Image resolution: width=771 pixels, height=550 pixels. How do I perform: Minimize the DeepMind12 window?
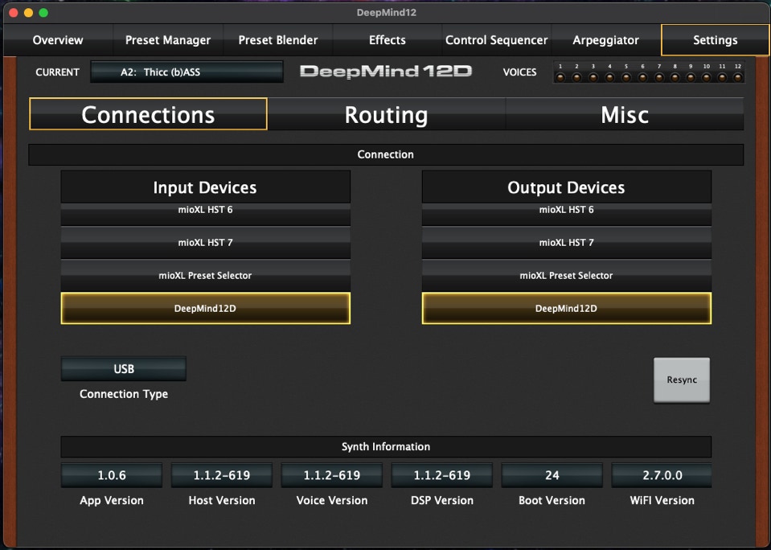[x=28, y=12]
